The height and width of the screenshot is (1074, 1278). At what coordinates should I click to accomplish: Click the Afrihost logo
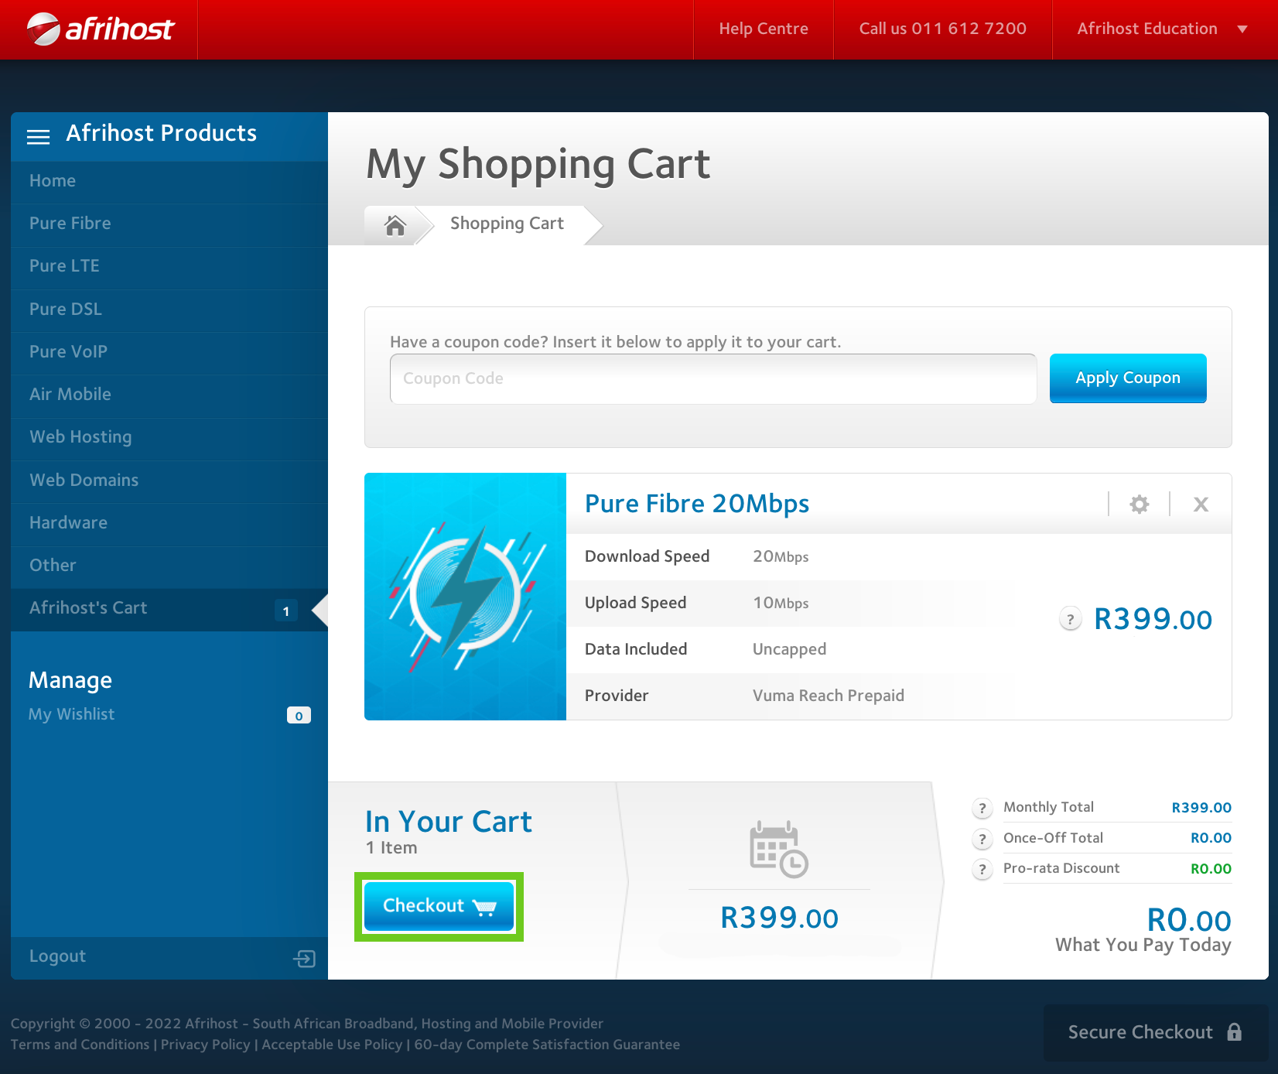[x=101, y=29]
